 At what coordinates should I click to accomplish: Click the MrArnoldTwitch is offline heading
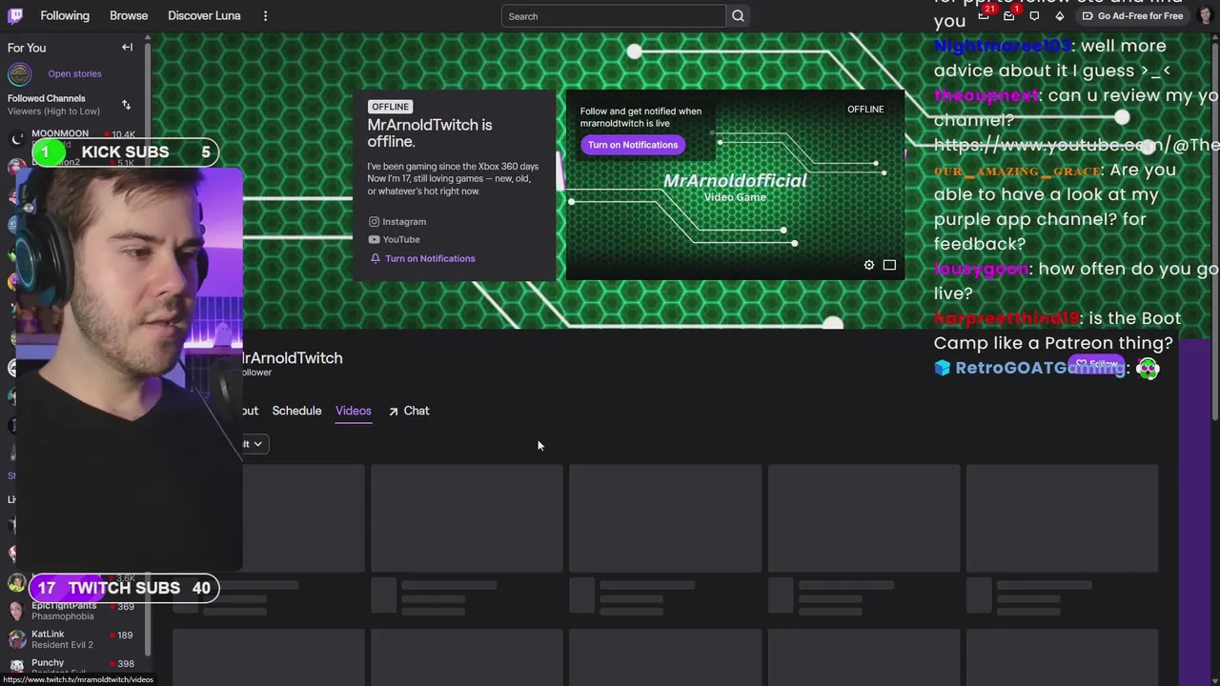tap(430, 133)
